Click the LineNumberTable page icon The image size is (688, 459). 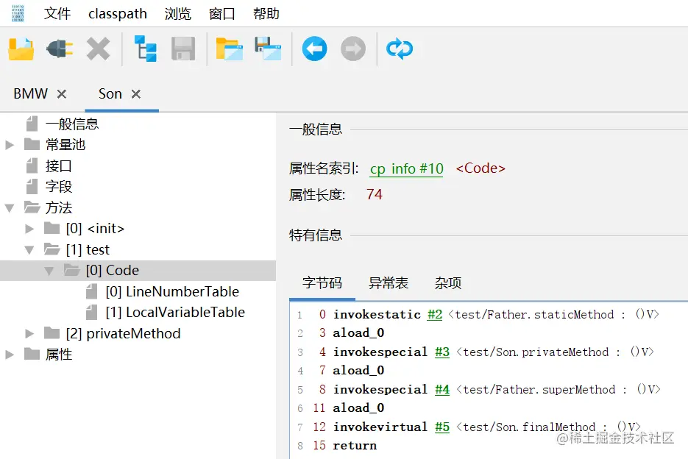point(91,291)
